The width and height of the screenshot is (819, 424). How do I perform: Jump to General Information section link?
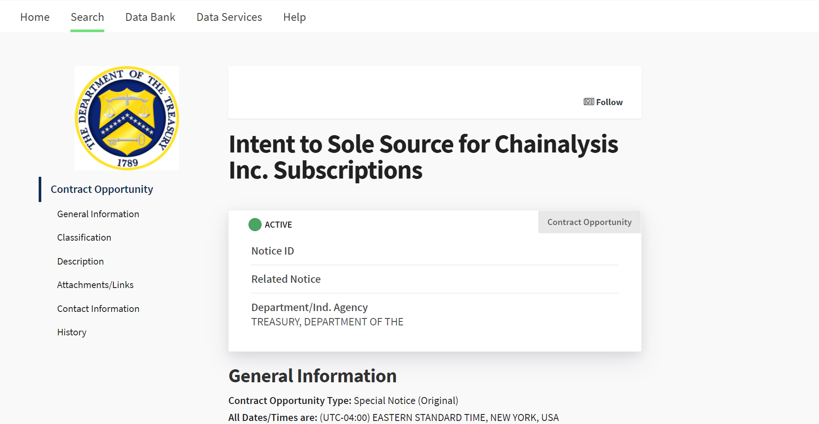click(x=98, y=214)
